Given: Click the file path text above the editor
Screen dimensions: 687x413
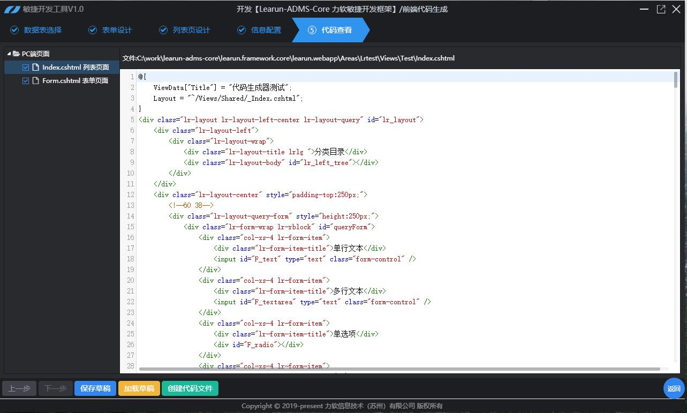Looking at the screenshot, I should 288,58.
